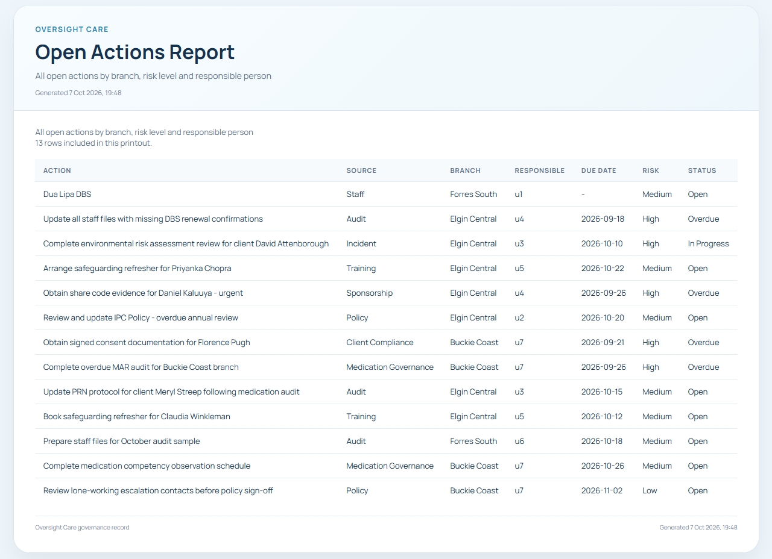Click the Staff source cell
Viewport: 772px width, 559px height.
(355, 194)
